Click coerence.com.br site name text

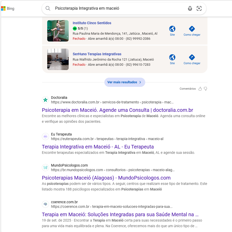click(x=64, y=202)
